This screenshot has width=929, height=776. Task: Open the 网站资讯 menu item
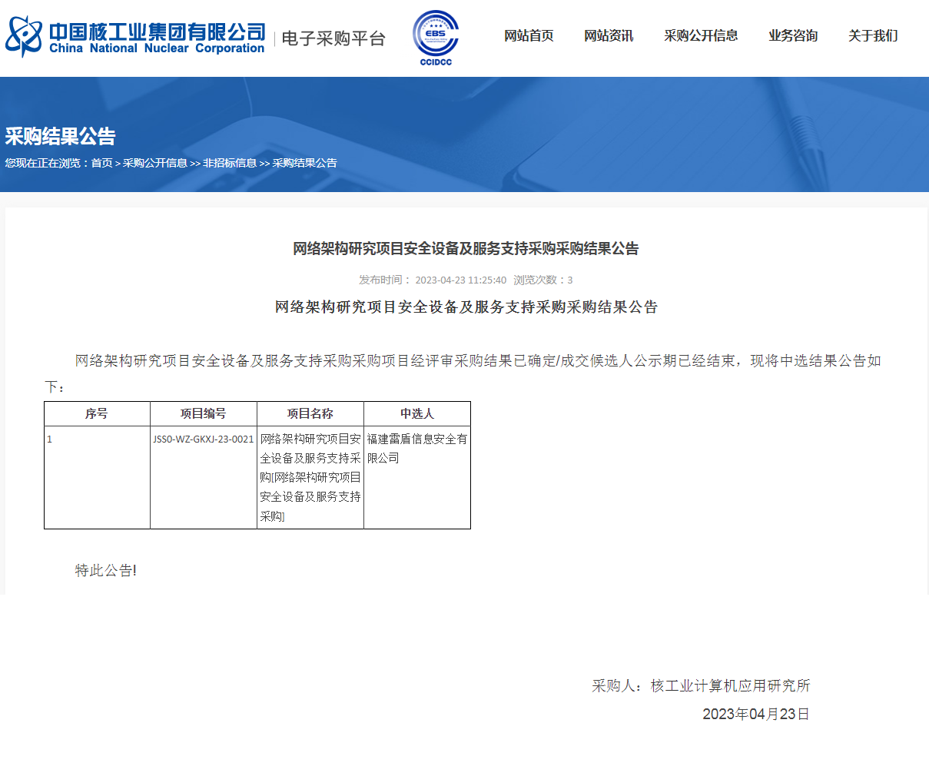[609, 36]
